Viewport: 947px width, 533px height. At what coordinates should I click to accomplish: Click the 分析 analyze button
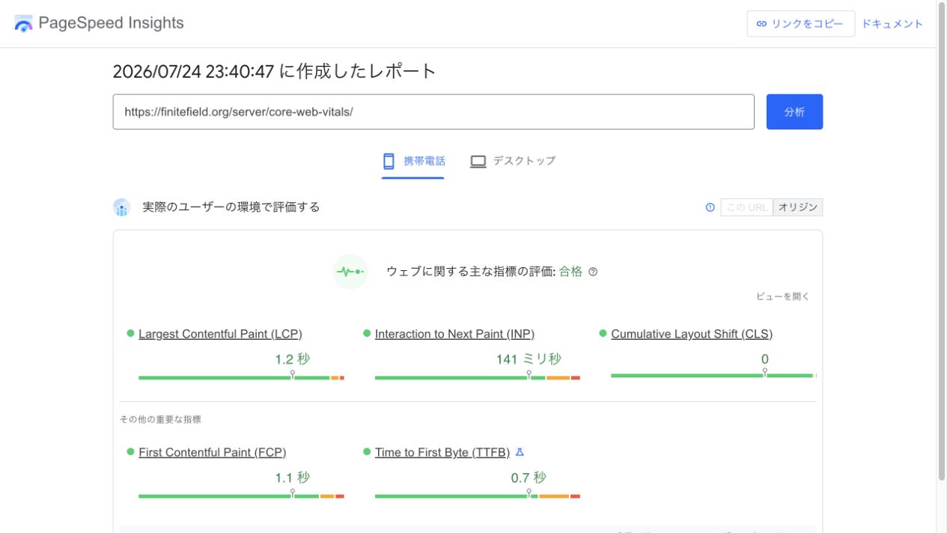(794, 112)
